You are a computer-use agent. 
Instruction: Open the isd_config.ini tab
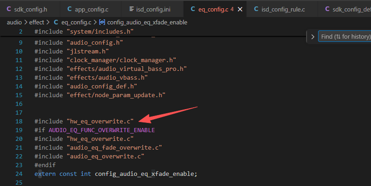(152, 9)
